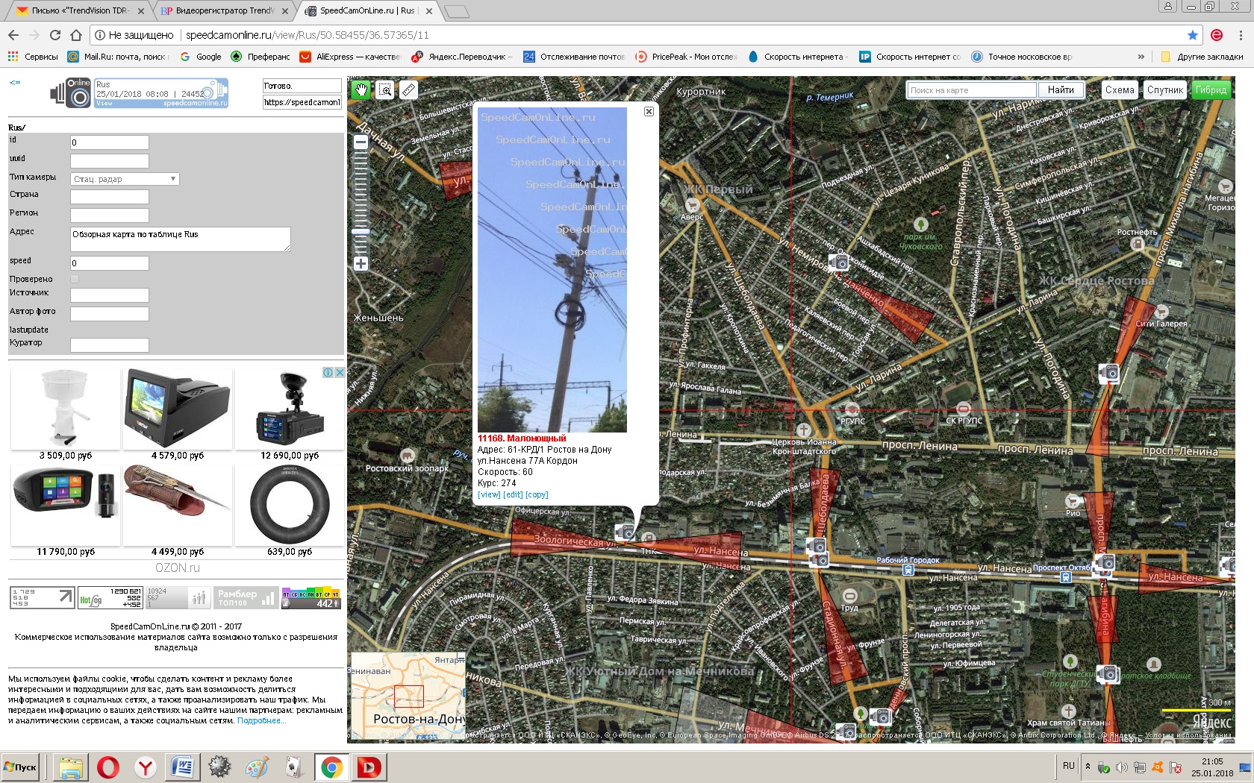
Task: Bookmark page with the star icon
Action: pos(1192,35)
